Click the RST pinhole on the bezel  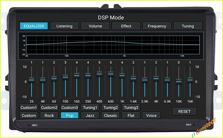[194, 125]
